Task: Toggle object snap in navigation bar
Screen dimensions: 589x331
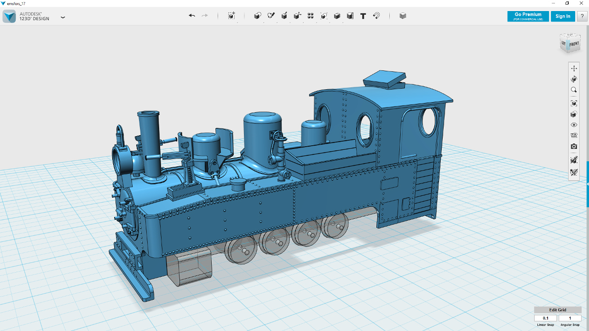Action: (x=574, y=160)
